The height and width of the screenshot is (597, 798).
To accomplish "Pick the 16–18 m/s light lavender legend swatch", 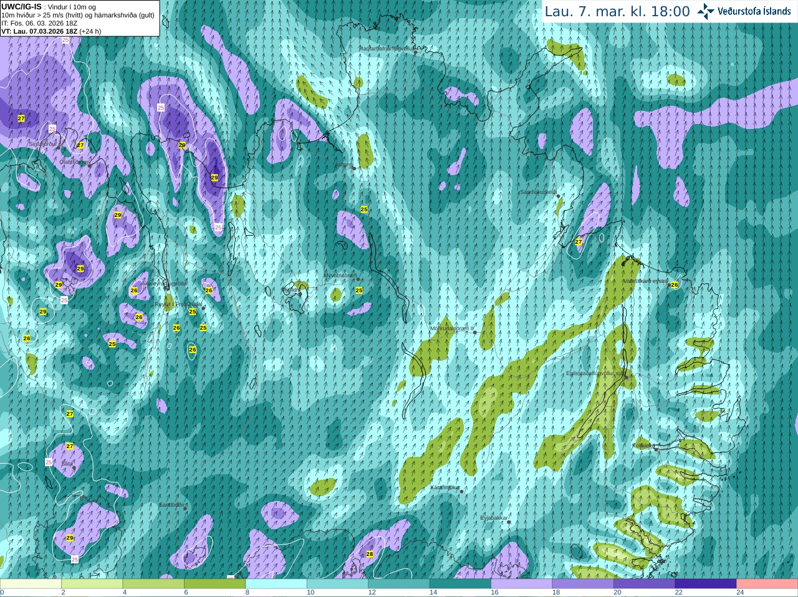I will tap(522, 584).
